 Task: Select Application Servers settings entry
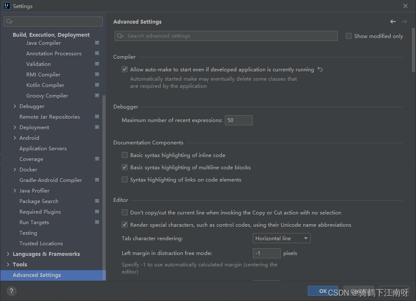click(43, 148)
